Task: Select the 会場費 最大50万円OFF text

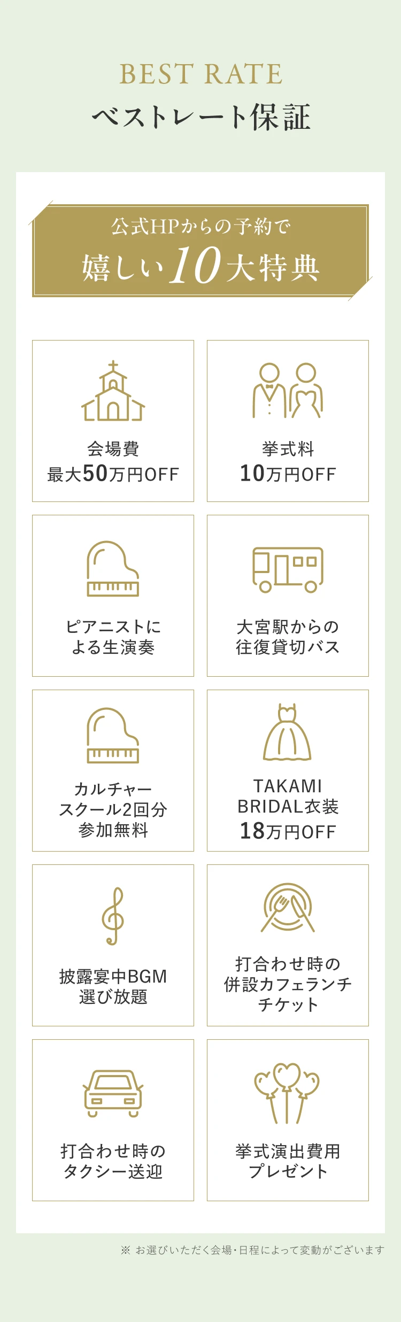Action: coord(113,462)
